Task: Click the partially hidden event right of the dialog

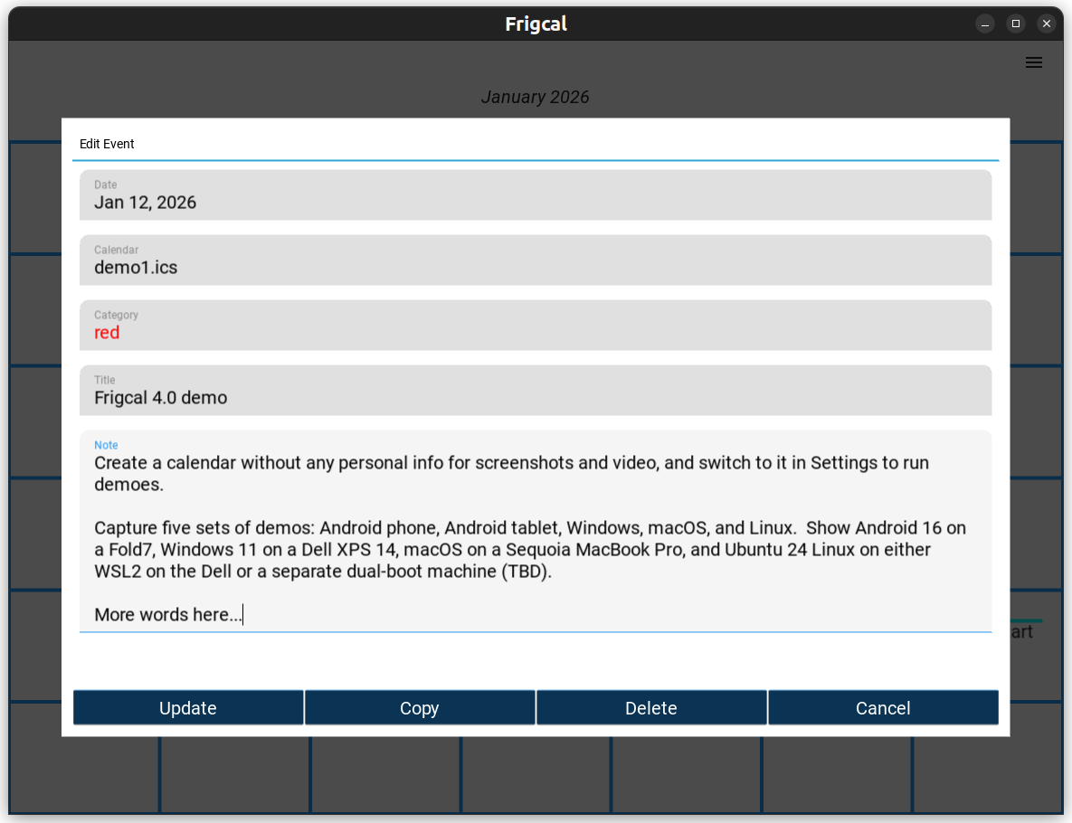Action: click(1023, 630)
